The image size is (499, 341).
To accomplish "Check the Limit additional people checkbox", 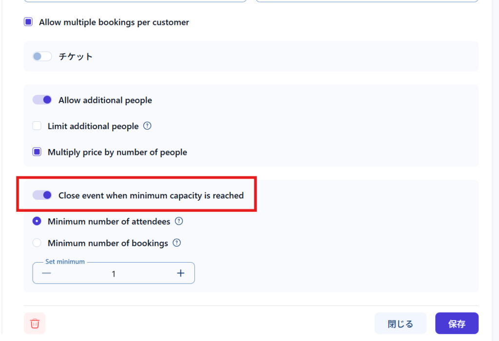I will pyautogui.click(x=37, y=126).
